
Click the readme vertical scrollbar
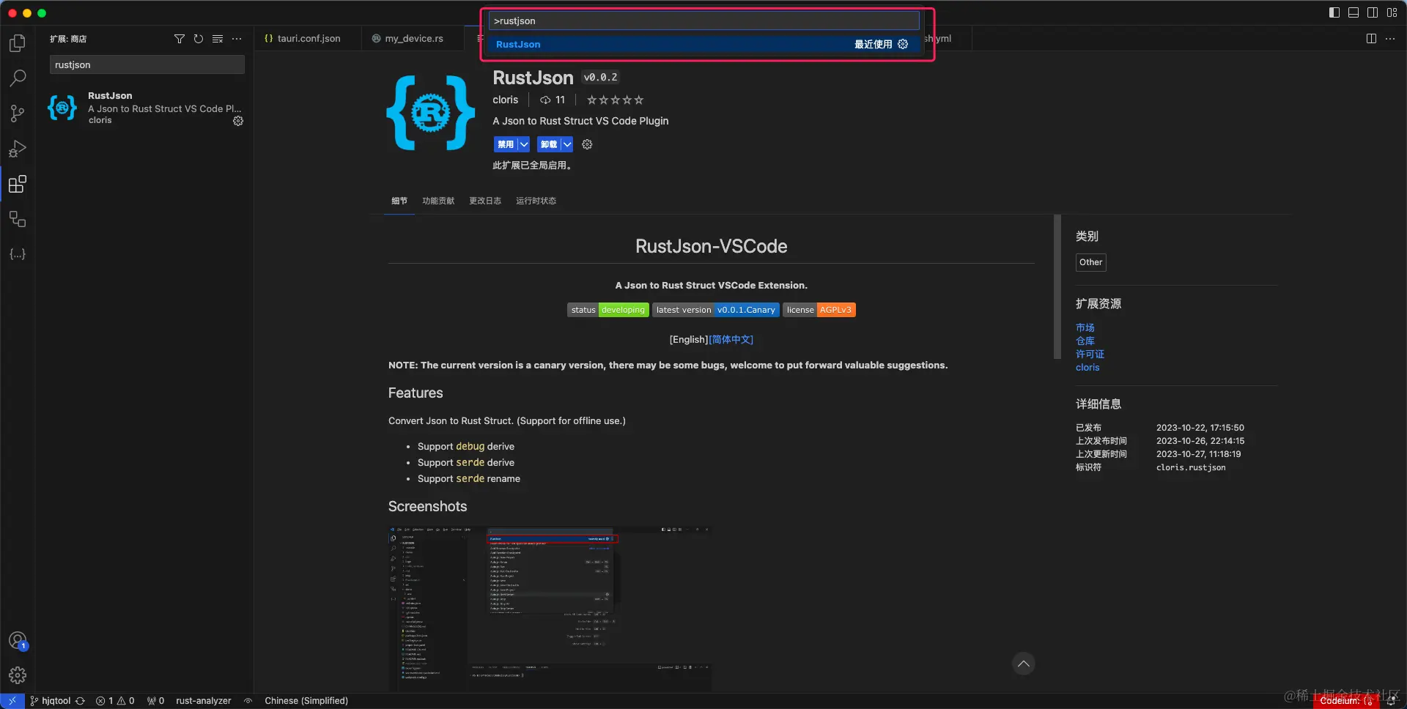[1057, 286]
